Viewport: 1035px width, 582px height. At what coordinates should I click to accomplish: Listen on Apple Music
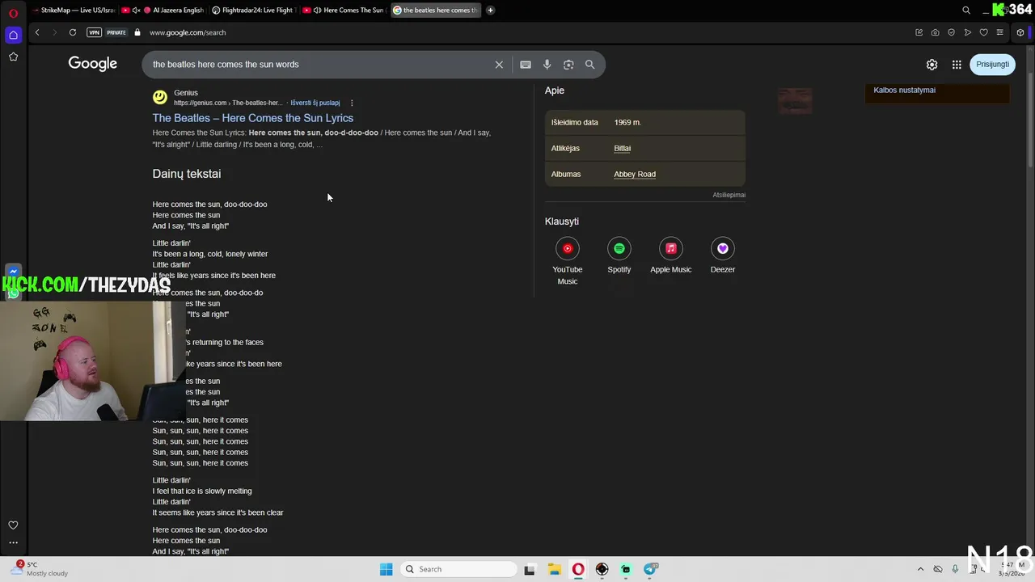click(x=670, y=256)
